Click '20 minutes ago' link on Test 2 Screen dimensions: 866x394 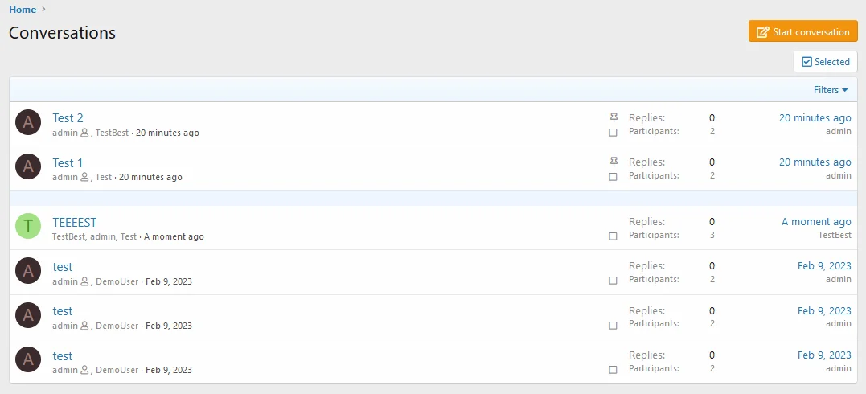click(x=815, y=117)
